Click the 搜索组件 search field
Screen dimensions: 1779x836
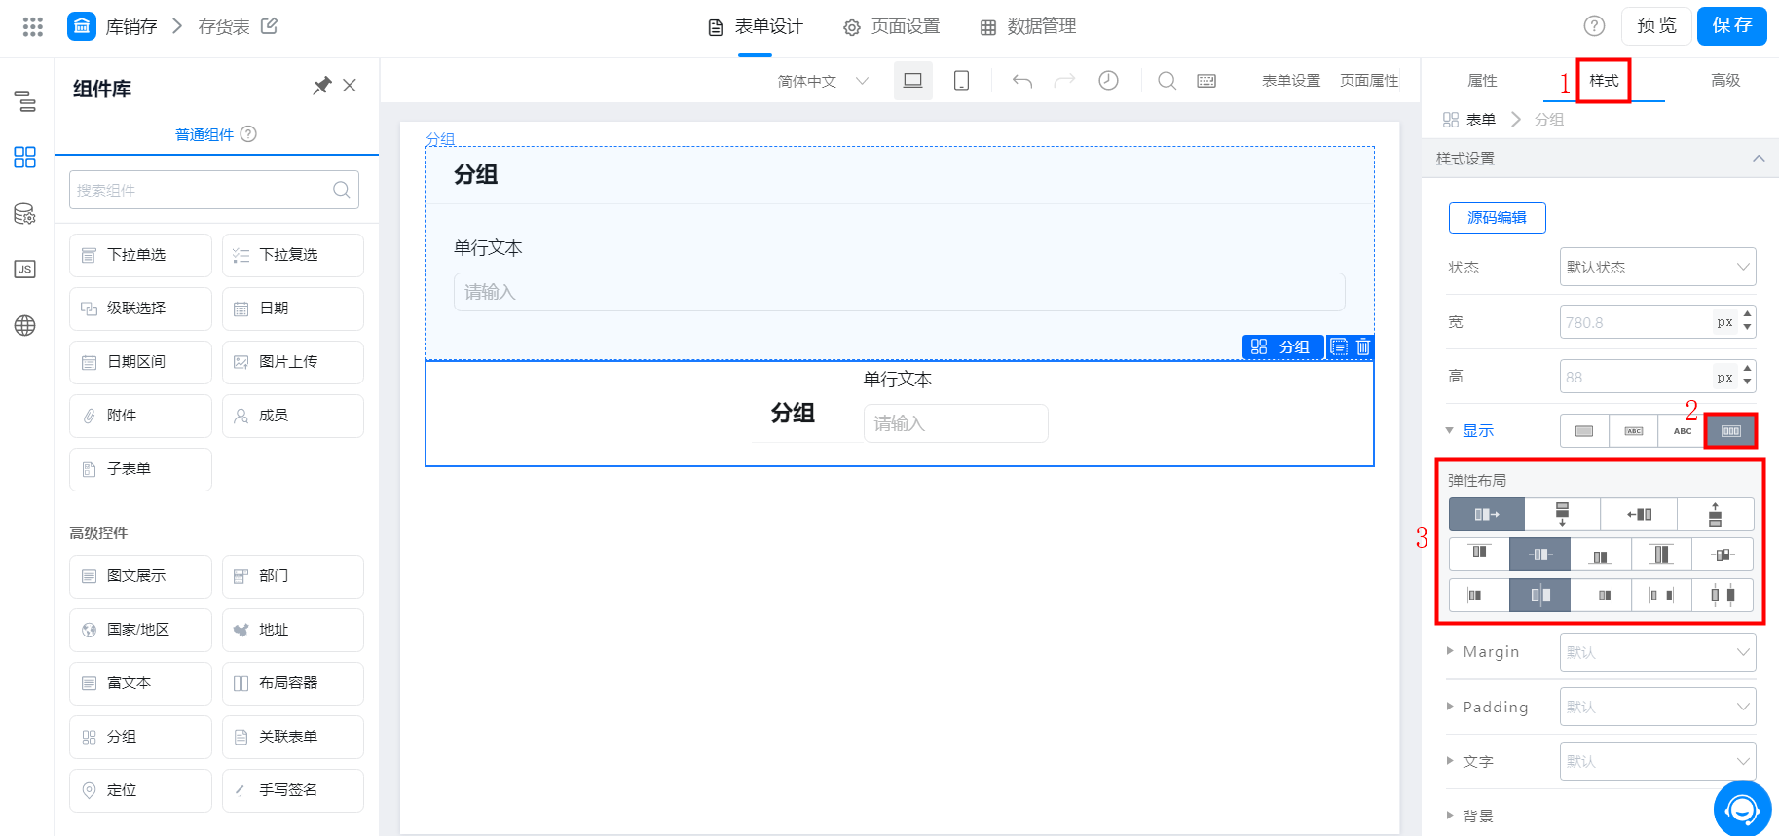[214, 190]
